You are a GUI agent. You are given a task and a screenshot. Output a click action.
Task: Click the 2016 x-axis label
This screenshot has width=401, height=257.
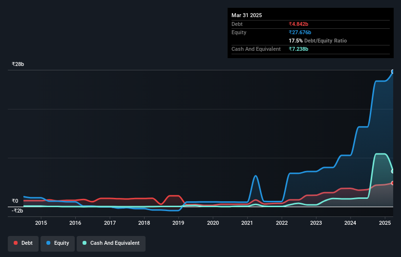pyautogui.click(x=75, y=223)
